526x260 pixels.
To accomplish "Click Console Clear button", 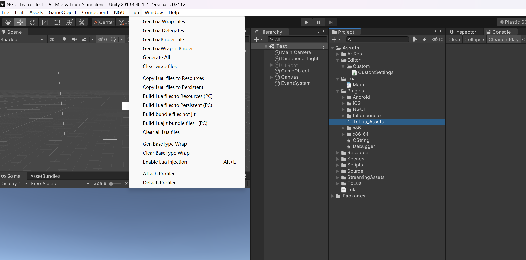I will (x=454, y=39).
